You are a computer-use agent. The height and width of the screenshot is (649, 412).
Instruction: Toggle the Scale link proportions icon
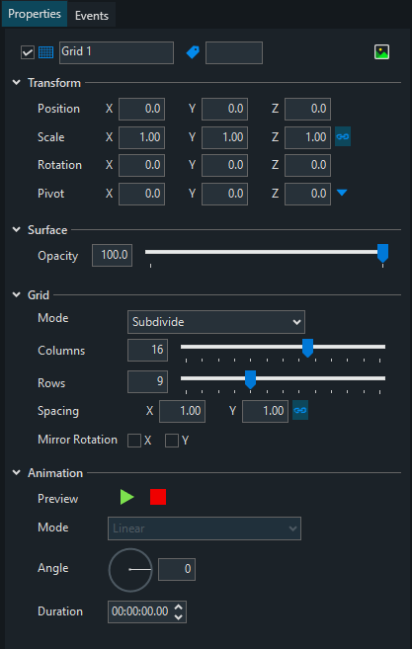[x=343, y=137]
